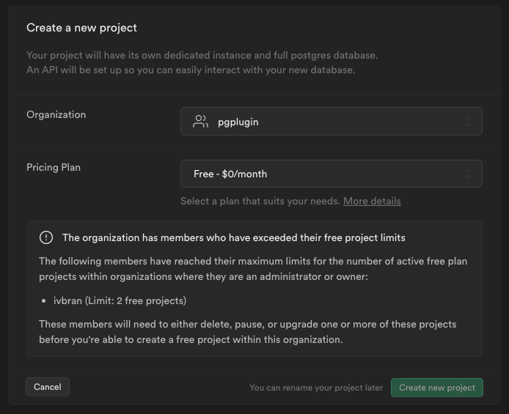Open the Organization dropdown
The width and height of the screenshot is (509, 414).
tap(331, 122)
